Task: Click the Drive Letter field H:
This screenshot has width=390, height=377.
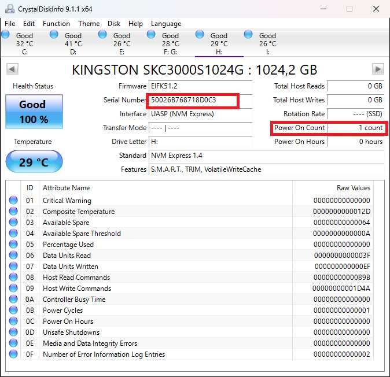Action: [200, 142]
